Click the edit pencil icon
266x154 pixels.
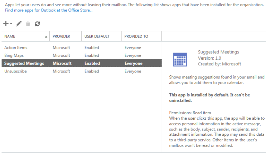click(19, 24)
